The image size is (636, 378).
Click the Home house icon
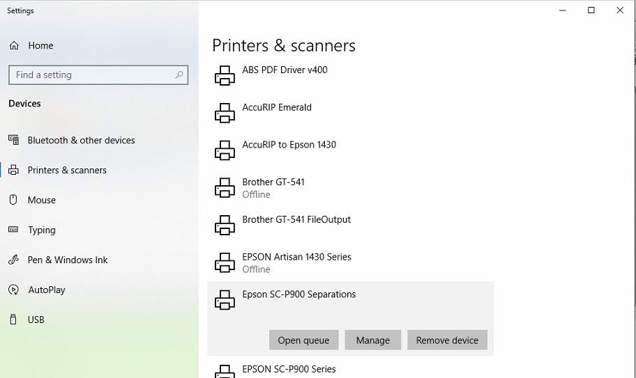click(x=14, y=45)
